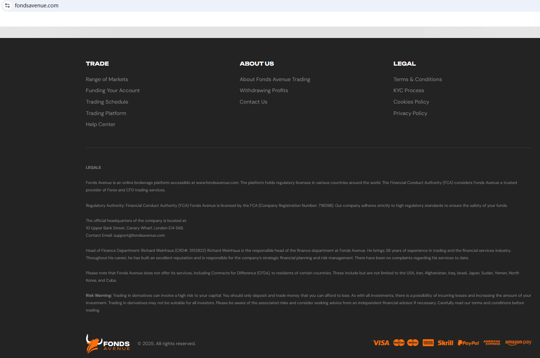Click the Bank Transfer payment icon
Viewport: 540px width, 358px height.
tap(428, 343)
